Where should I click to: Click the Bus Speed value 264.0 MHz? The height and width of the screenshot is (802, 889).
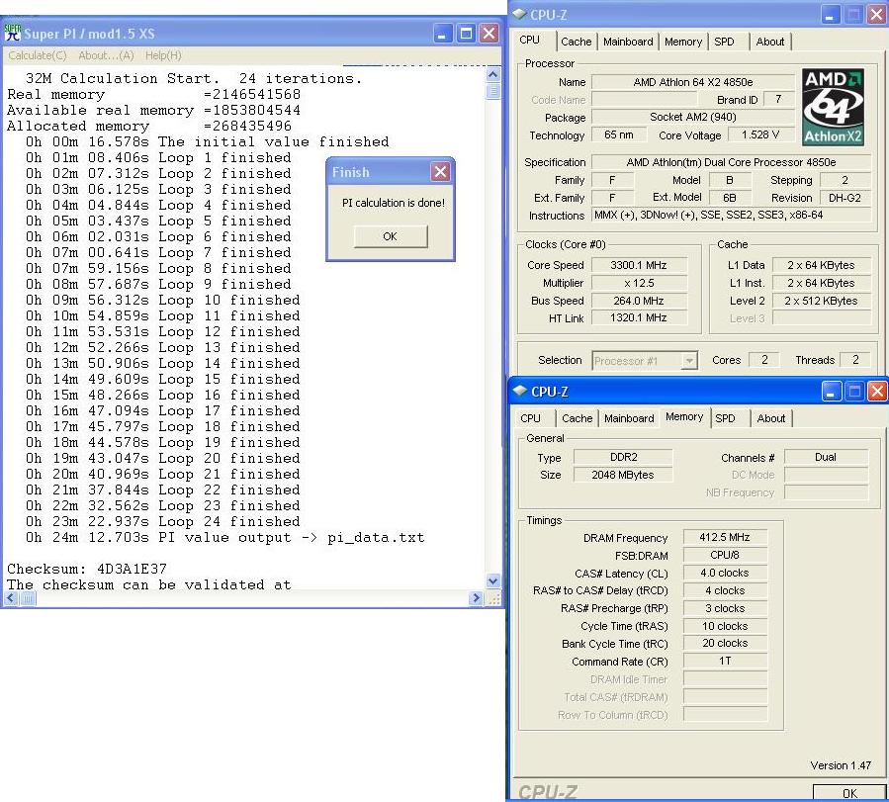639,301
